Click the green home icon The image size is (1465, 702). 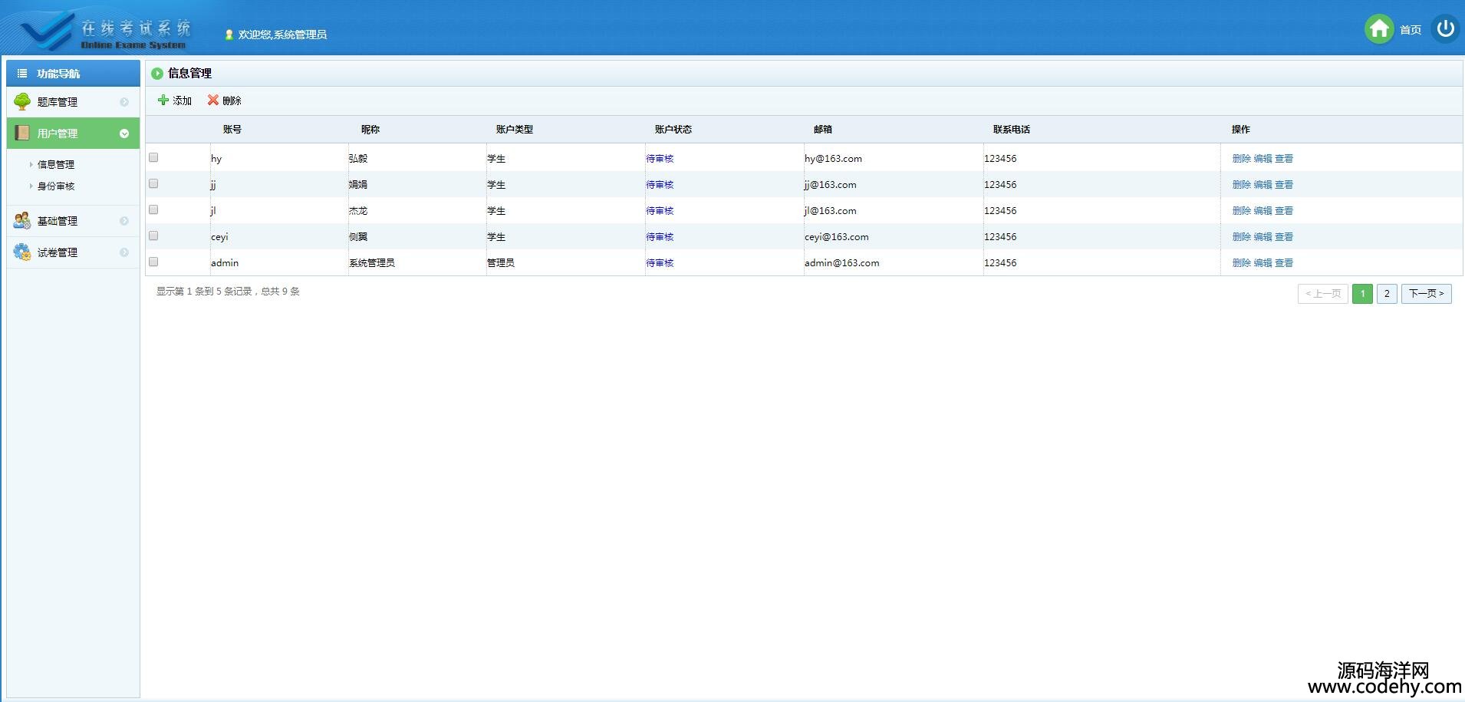click(1378, 29)
